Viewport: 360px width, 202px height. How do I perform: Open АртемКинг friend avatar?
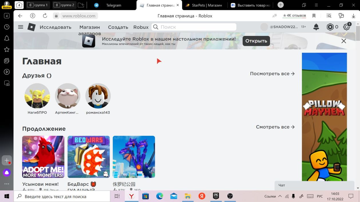coord(68,96)
